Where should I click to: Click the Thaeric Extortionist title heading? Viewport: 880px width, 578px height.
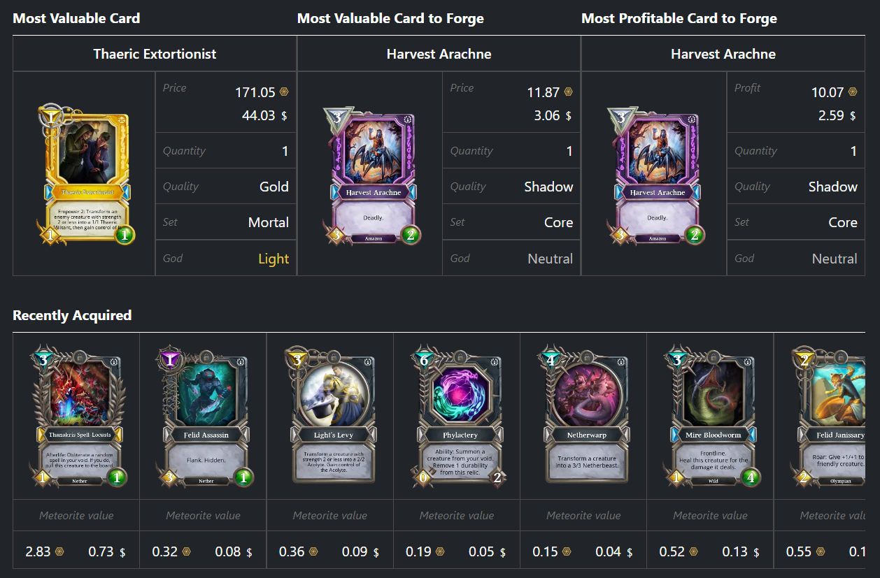(155, 54)
